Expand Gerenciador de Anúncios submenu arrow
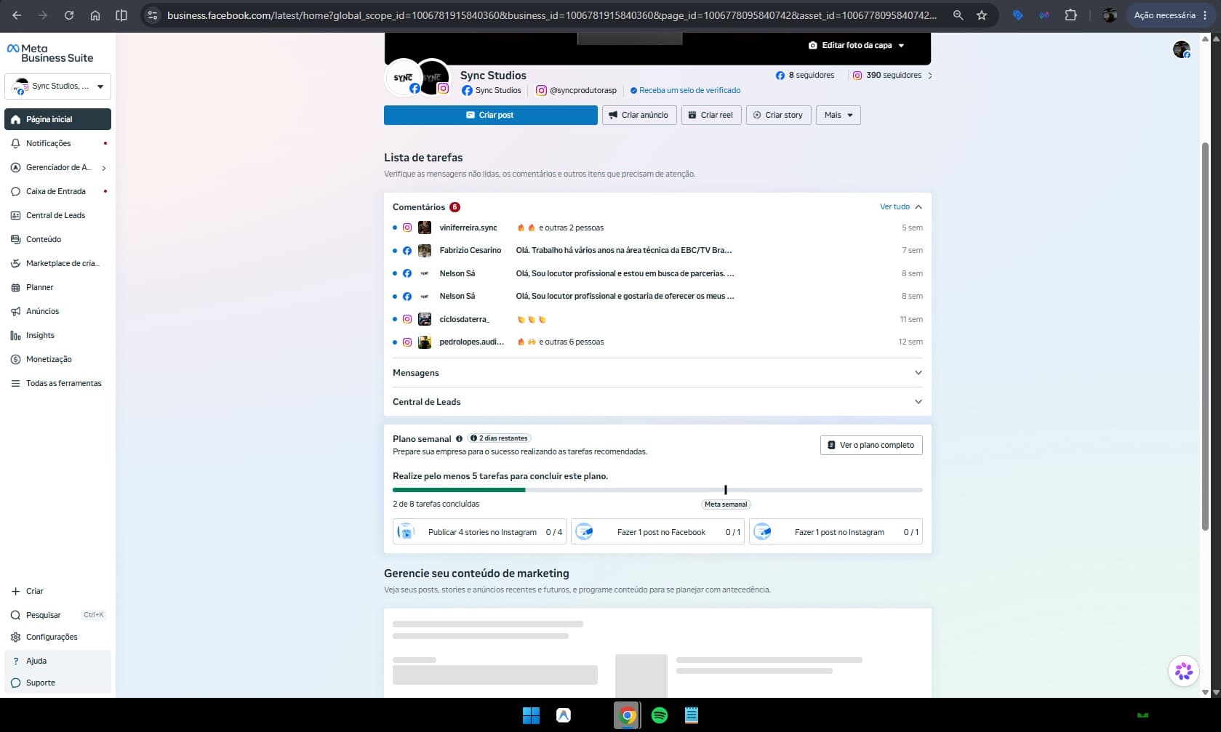 point(104,168)
